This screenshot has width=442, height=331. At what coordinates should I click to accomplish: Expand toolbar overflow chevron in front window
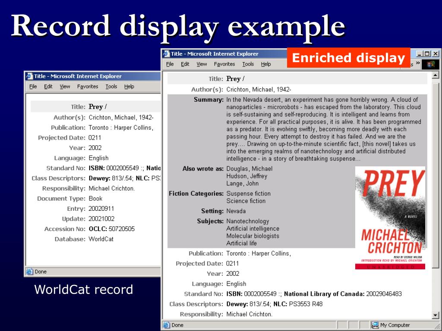418,63
